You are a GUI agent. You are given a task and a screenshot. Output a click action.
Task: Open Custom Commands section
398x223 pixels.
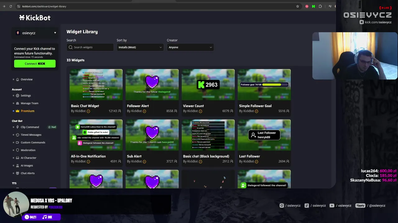33,142
